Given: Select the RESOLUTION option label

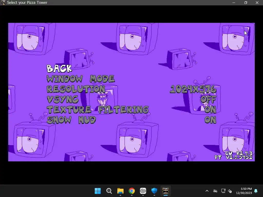Looking at the screenshot, I should tap(76, 89).
